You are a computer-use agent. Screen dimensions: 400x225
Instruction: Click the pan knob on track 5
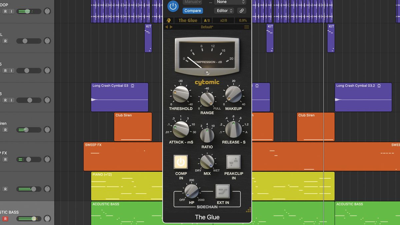[47, 71]
